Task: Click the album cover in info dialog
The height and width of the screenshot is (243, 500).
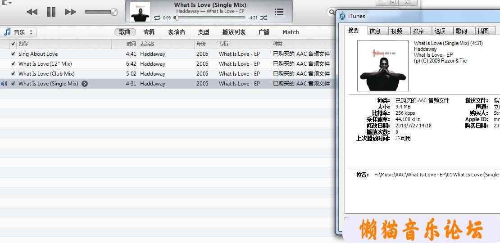Action: [382, 66]
